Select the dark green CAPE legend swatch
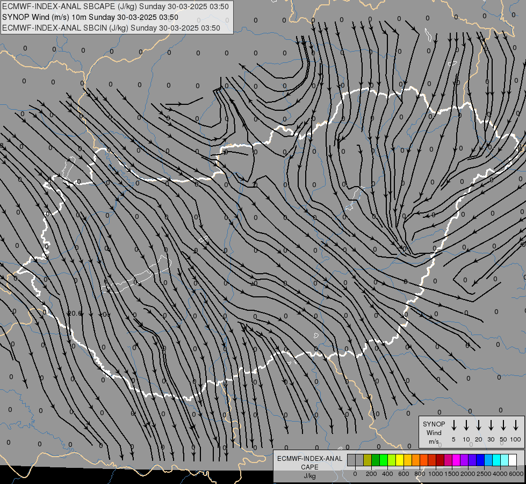Viewport: 526px width, 484px height. 376,460
